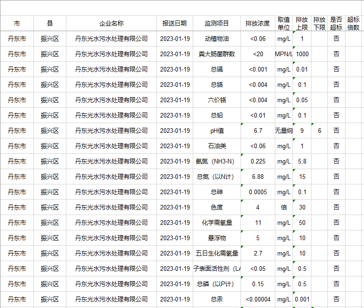Select the 石油类 cell
This screenshot has height=308, width=364.
[x=217, y=146]
